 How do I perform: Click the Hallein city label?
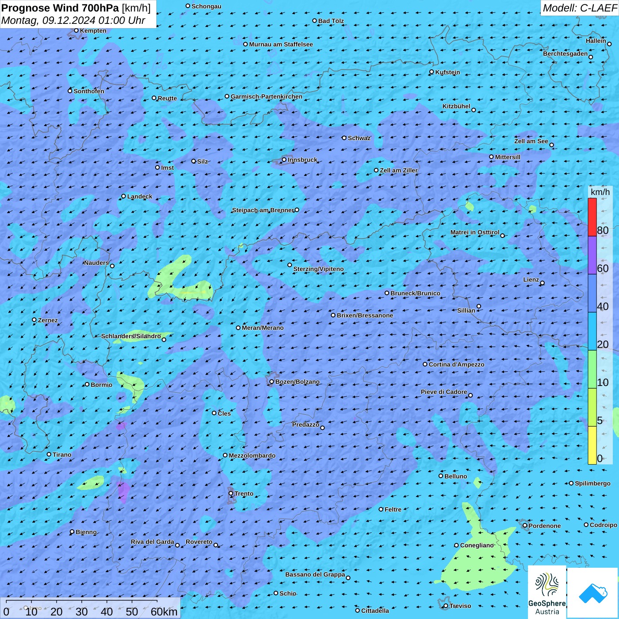coord(596,41)
